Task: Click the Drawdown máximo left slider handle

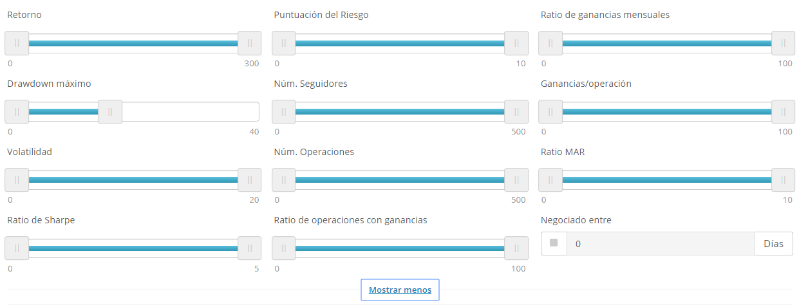Action: pyautogui.click(x=17, y=111)
